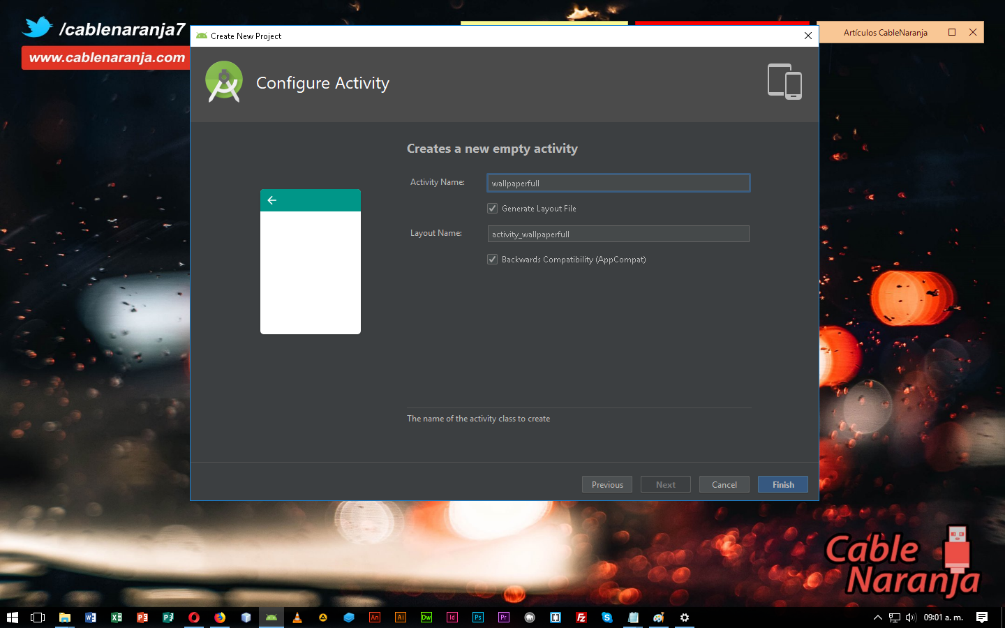Click the back arrow in activity preview

(x=272, y=200)
